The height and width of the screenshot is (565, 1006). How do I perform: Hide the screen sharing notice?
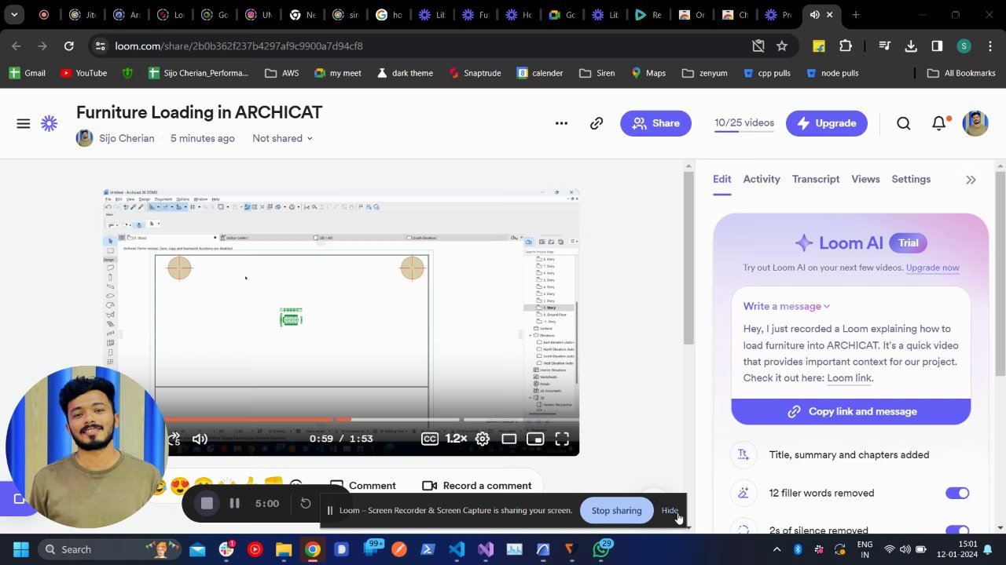pyautogui.click(x=670, y=511)
